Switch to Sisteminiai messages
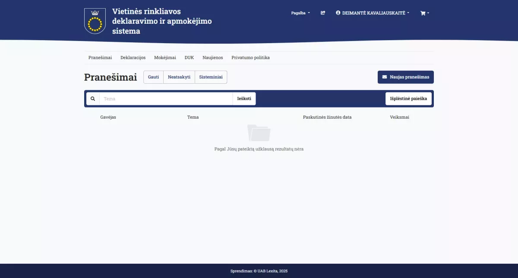This screenshot has width=518, height=278. coord(211,77)
